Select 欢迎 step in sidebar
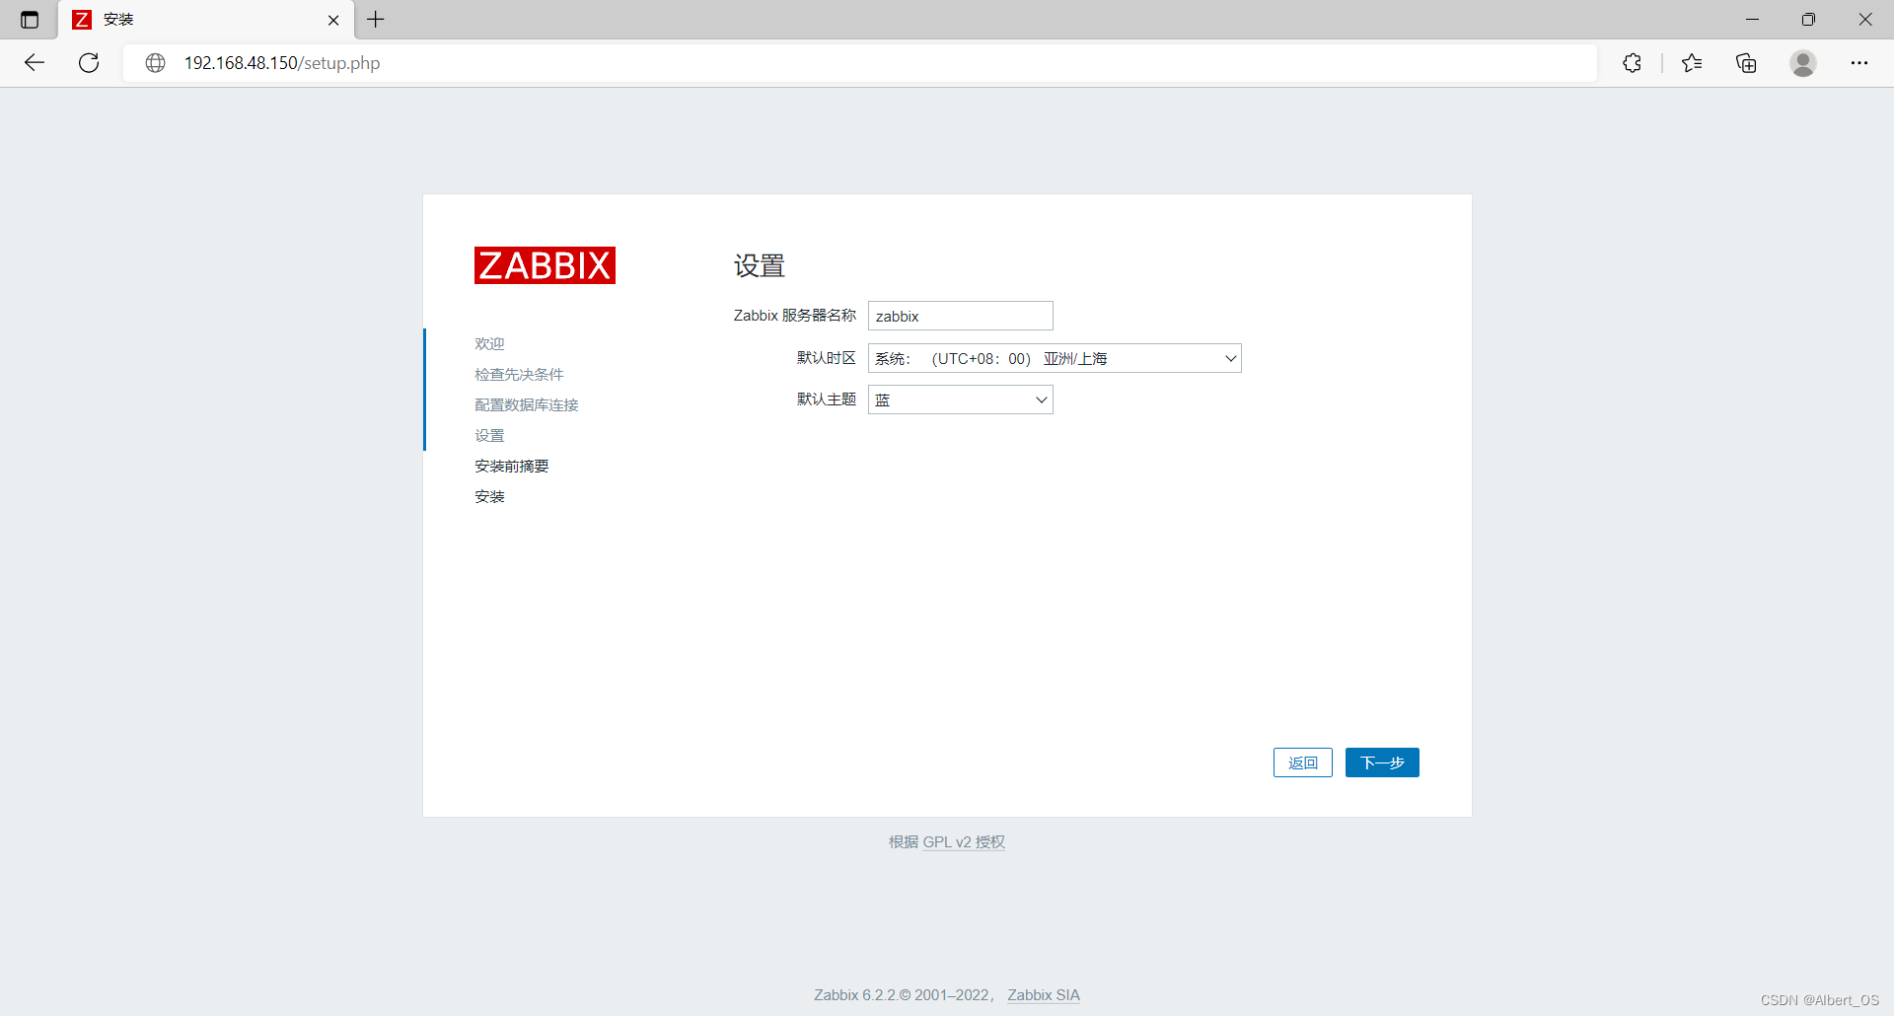 489,344
